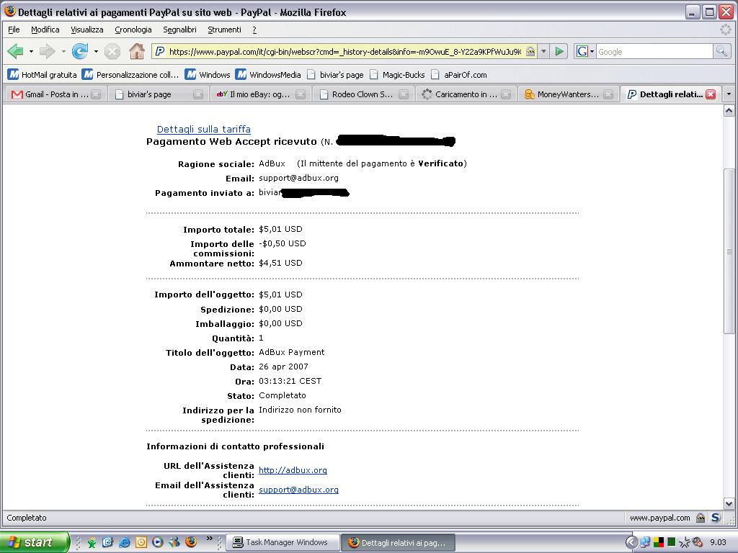
Task: Launch Internet Explorer from Quick Launch
Action: [124, 542]
